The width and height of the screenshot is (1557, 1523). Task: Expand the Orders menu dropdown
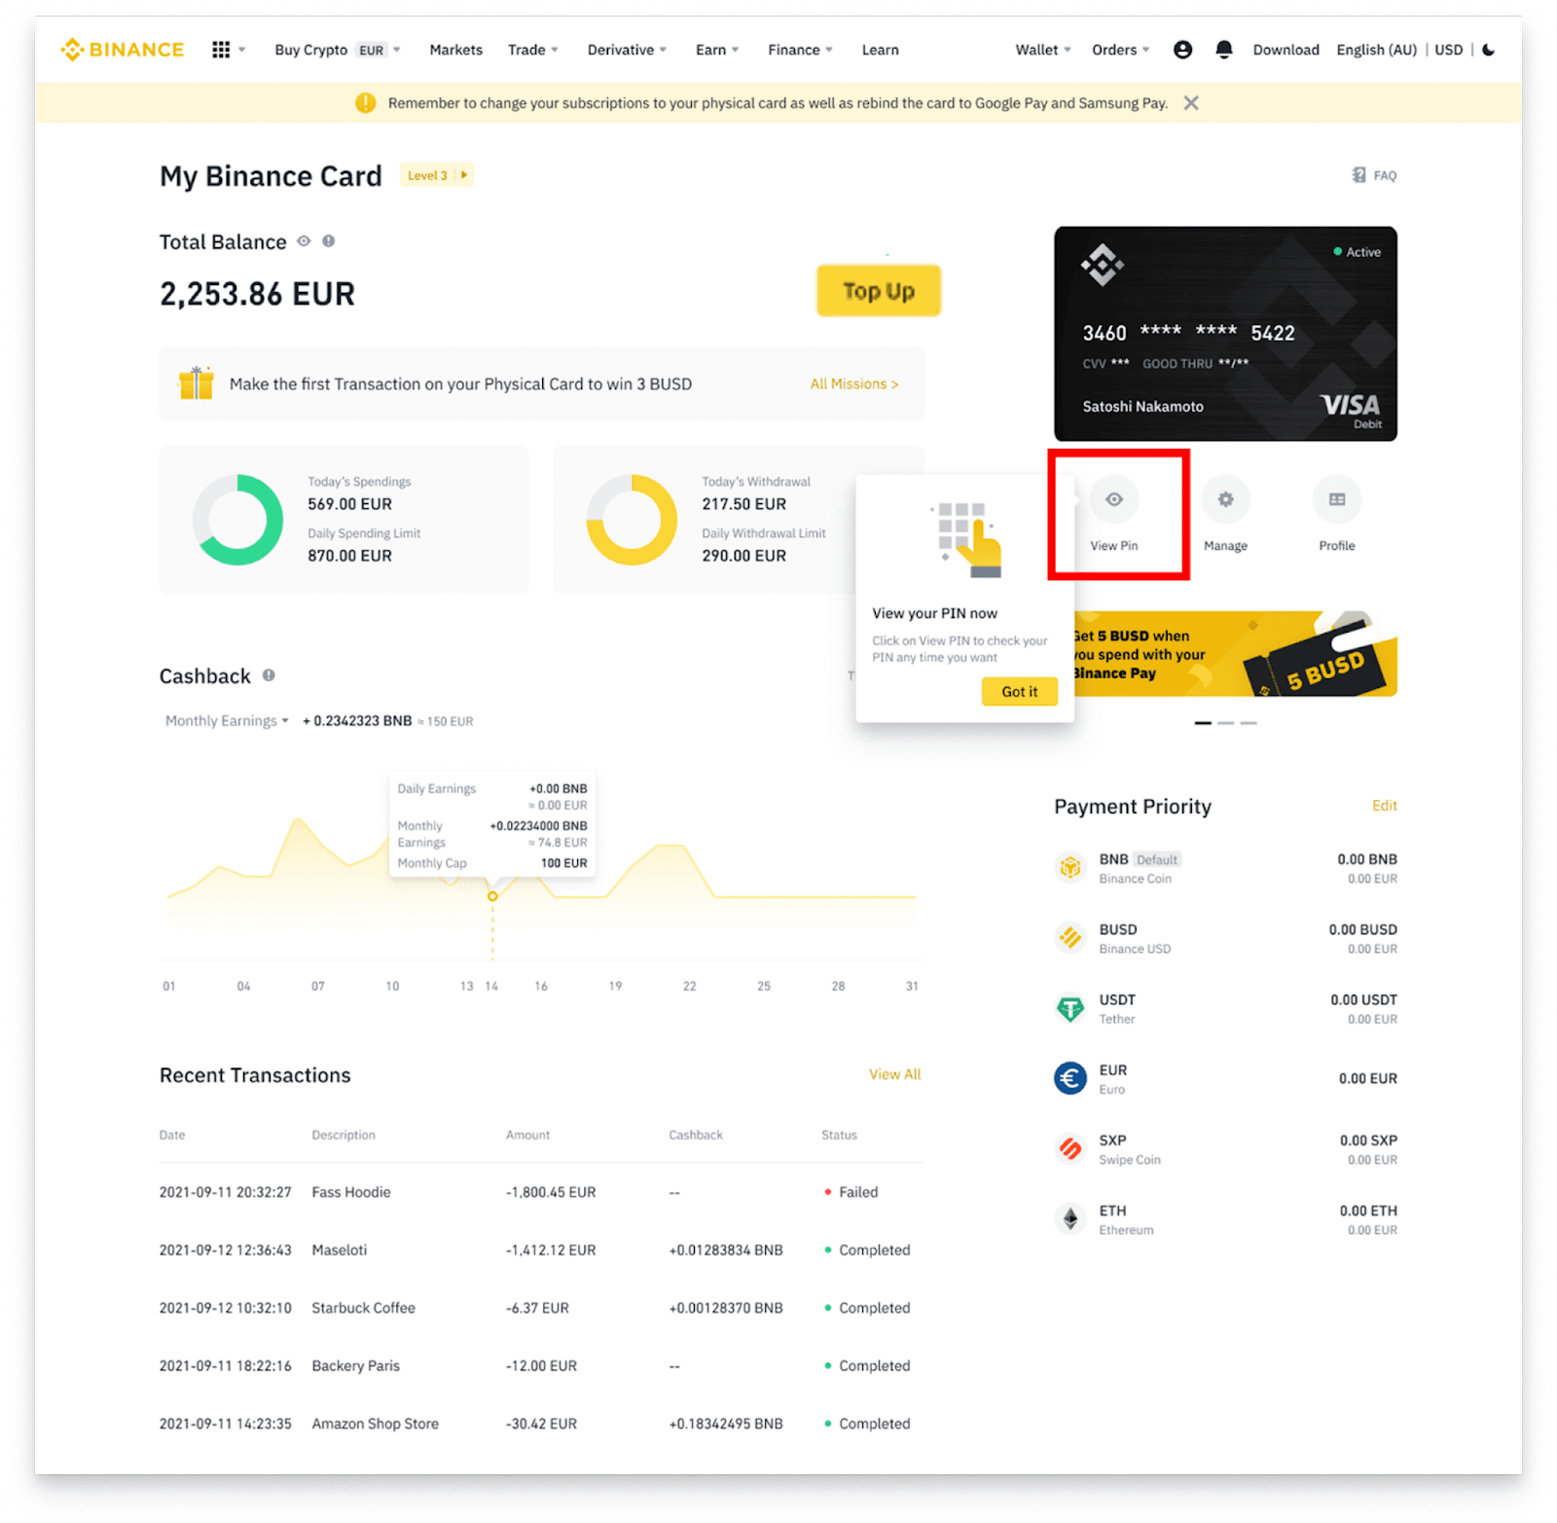pos(1120,50)
